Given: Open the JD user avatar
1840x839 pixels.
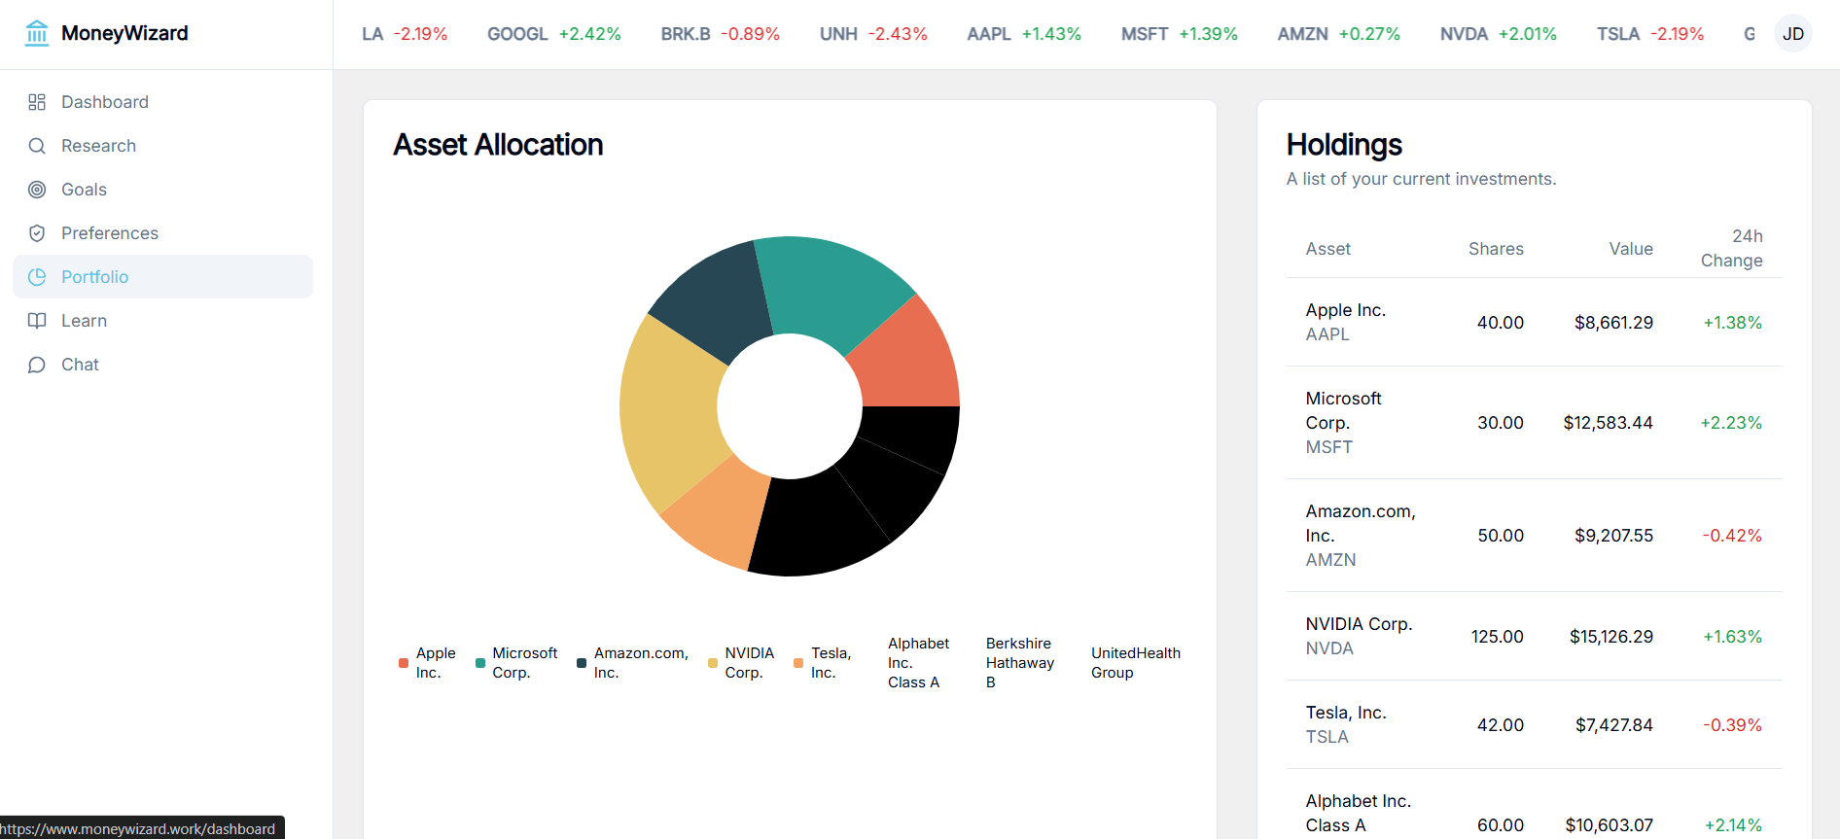Looking at the screenshot, I should [x=1792, y=34].
